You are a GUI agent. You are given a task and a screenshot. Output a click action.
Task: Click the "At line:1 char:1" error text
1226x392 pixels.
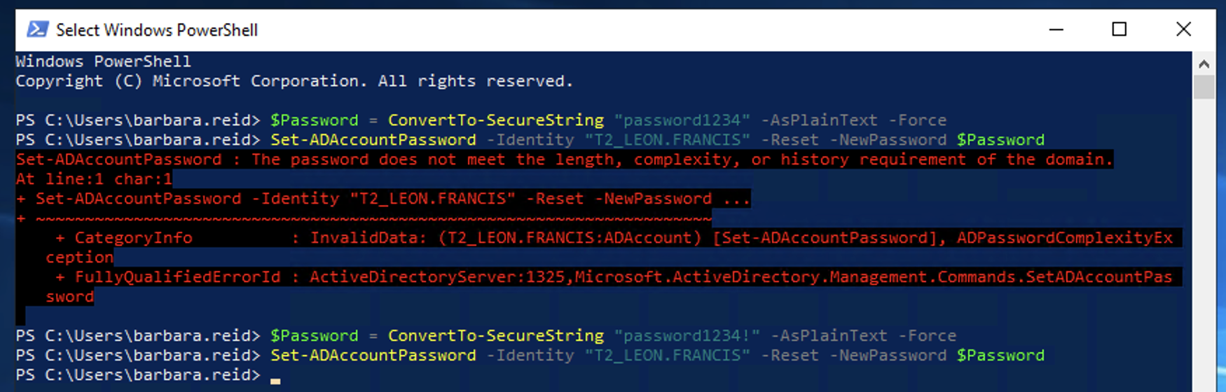click(x=94, y=179)
